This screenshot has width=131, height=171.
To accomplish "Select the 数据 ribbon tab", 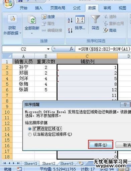I will tap(92, 8).
